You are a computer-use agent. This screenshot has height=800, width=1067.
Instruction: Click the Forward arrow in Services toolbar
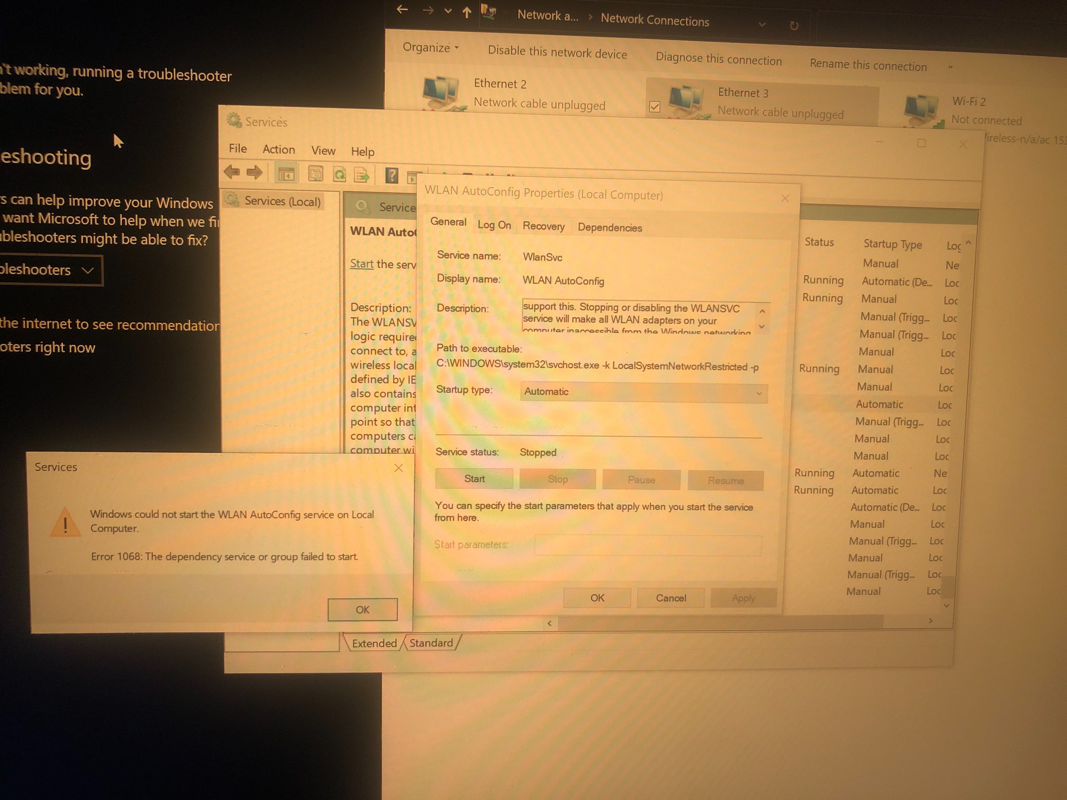tap(254, 173)
